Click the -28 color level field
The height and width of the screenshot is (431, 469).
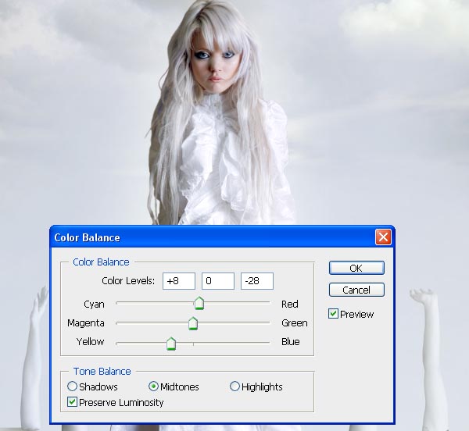[257, 281]
